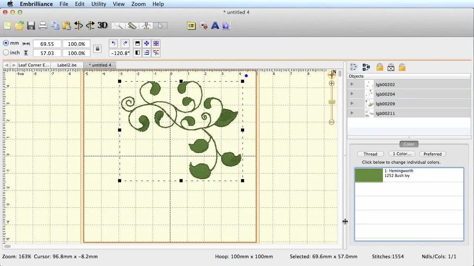Click the dotted-lines blue icon
The image size is (474, 266).
pos(147,53)
